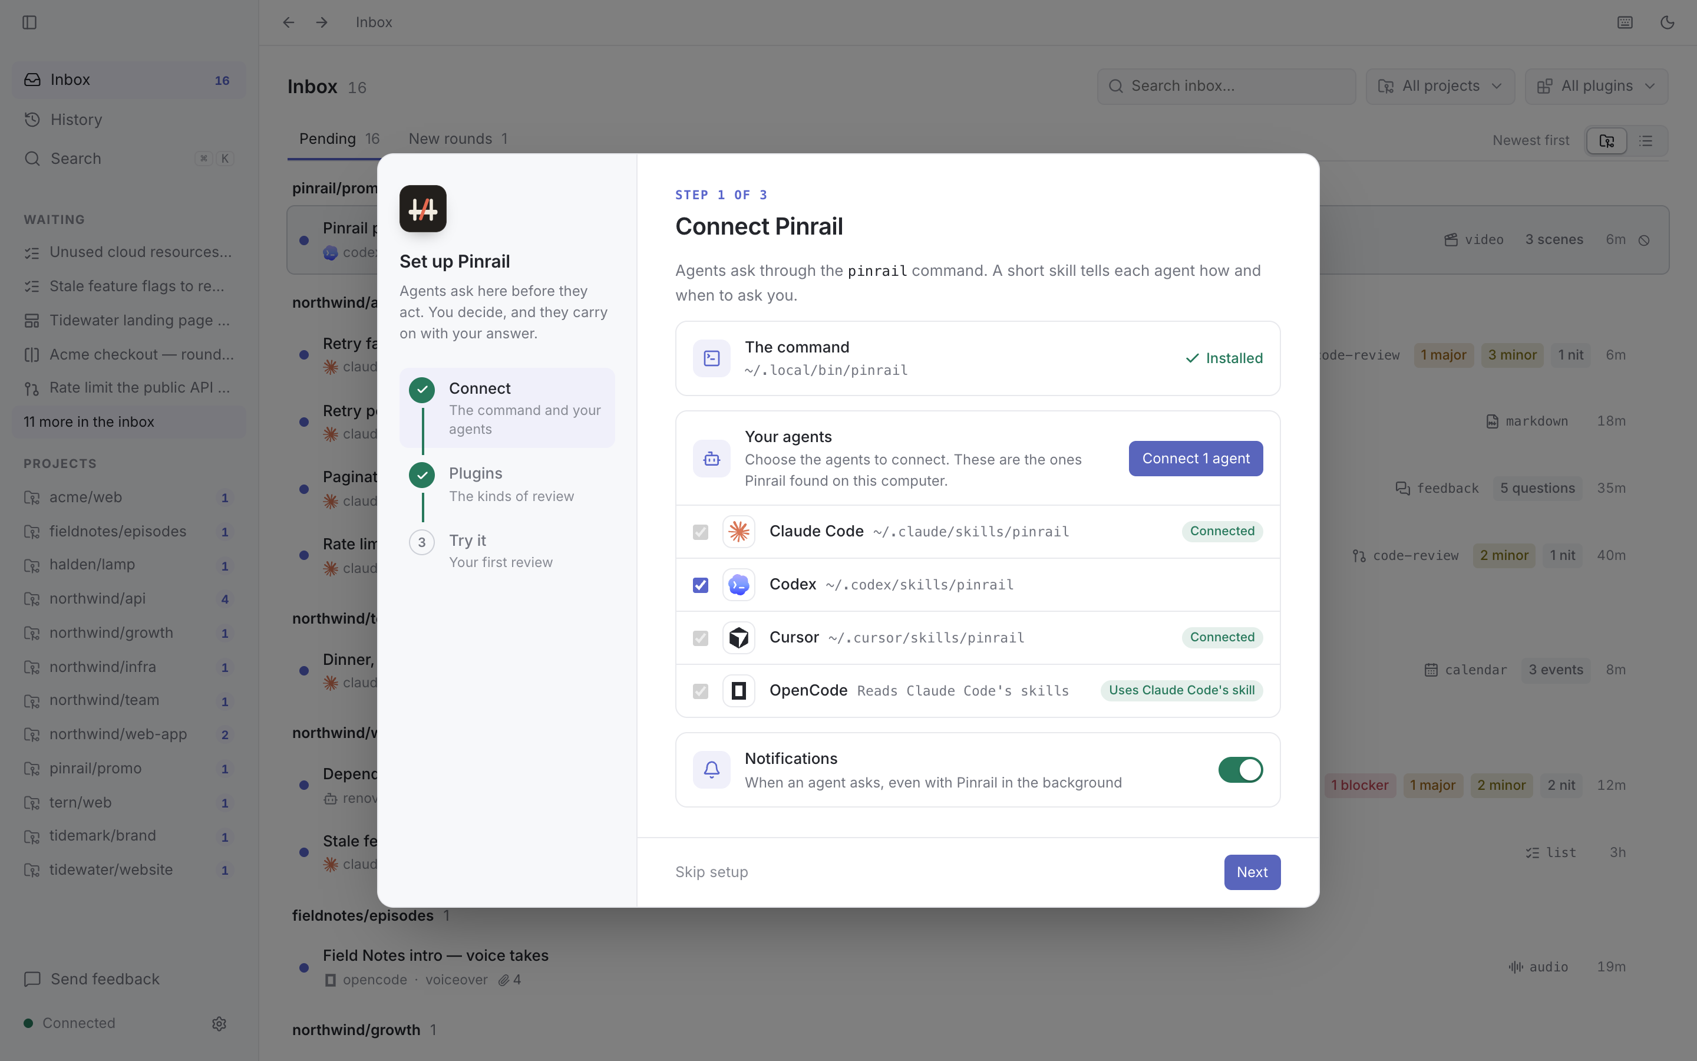Viewport: 1697px width, 1061px height.
Task: Click the Claude Code checkbox
Action: [x=700, y=532]
